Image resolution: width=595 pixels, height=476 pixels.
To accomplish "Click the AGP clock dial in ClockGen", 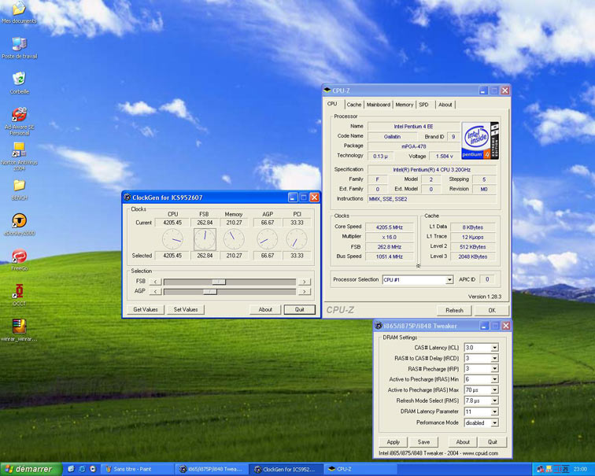I will 267,239.
